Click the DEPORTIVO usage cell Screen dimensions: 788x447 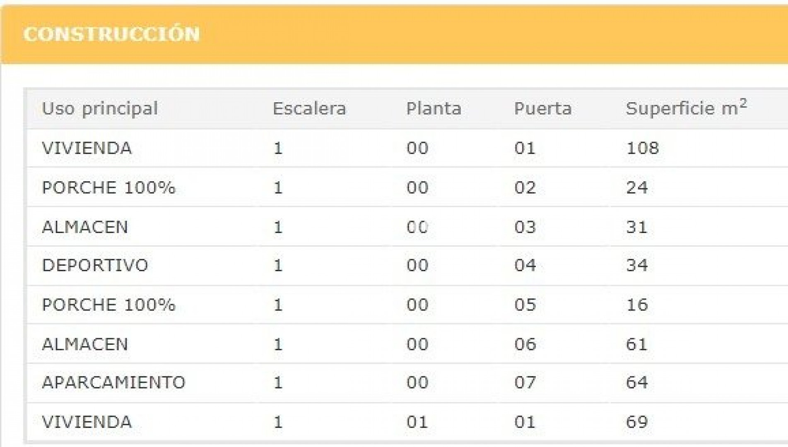coord(95,265)
